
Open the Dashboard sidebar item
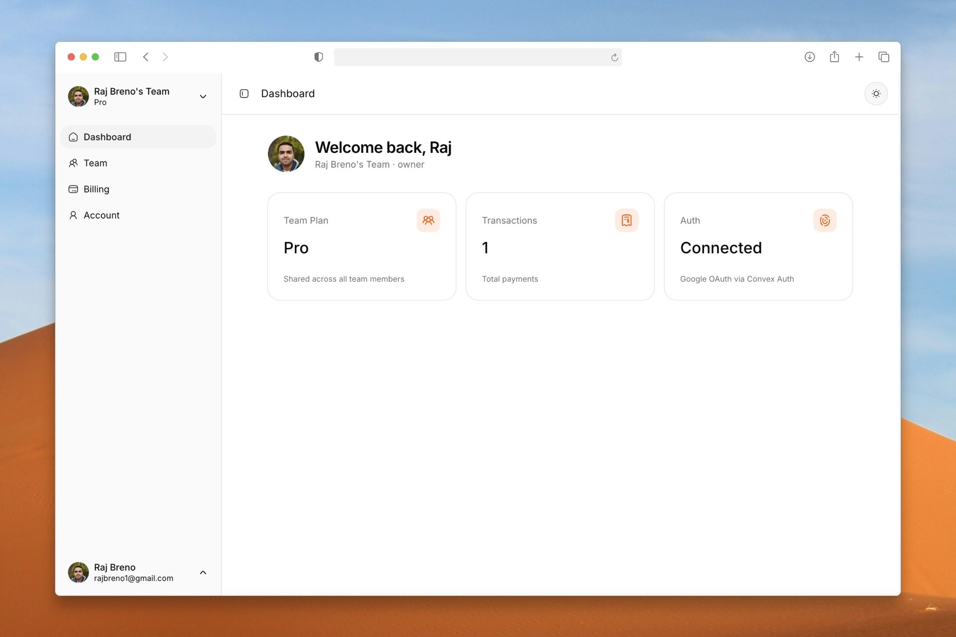pos(107,137)
